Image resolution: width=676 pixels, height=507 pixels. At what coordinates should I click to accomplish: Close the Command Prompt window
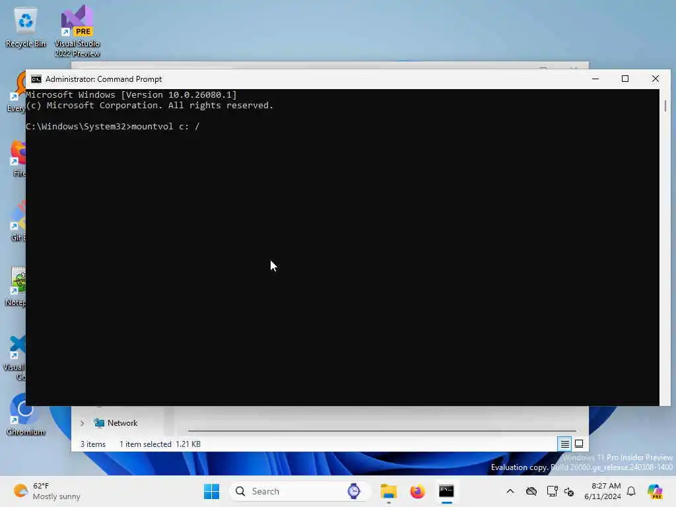point(656,79)
